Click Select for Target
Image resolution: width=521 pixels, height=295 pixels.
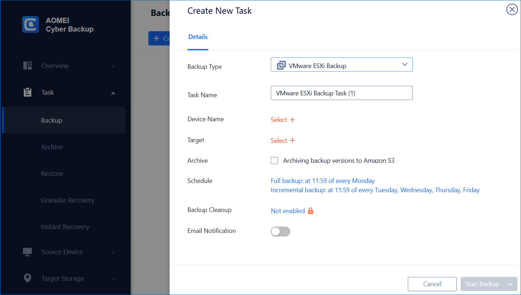click(x=279, y=140)
